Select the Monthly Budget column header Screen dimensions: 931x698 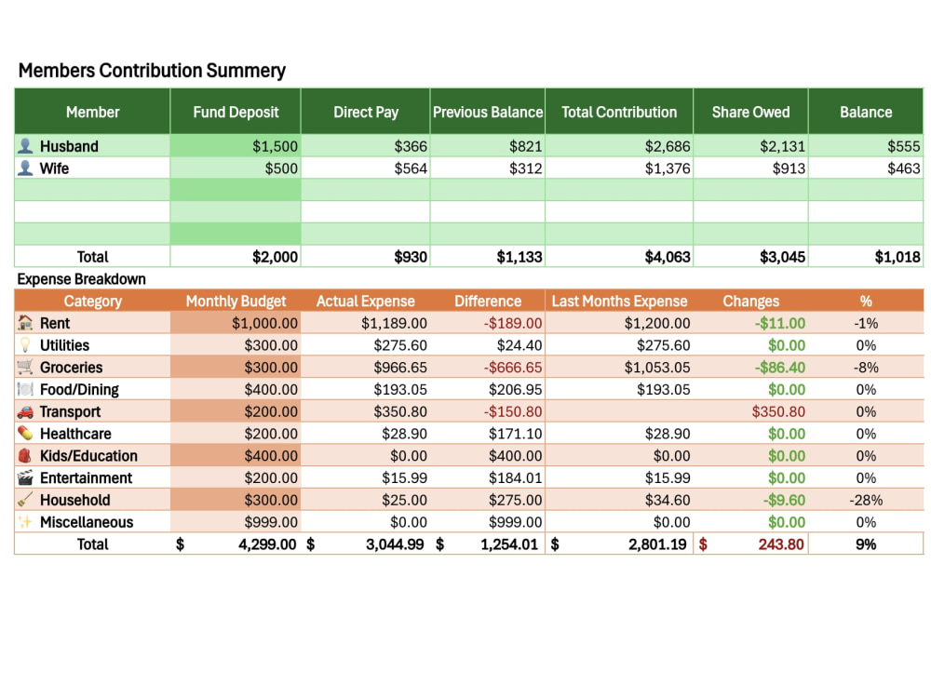[236, 301]
